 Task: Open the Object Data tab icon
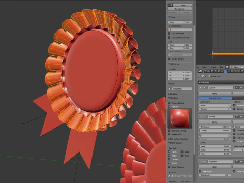[x=229, y=71]
